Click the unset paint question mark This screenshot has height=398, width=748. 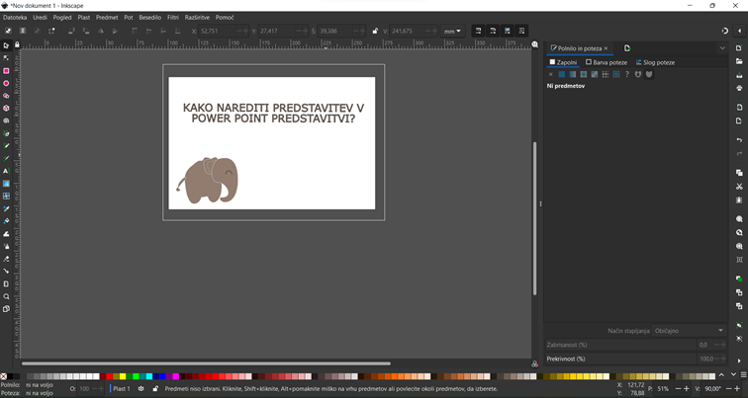tap(627, 74)
